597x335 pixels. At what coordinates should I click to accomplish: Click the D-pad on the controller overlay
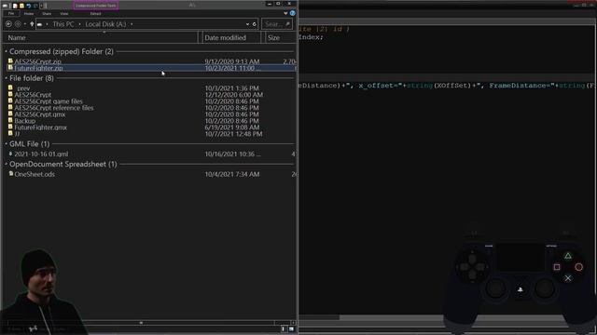tap(473, 267)
